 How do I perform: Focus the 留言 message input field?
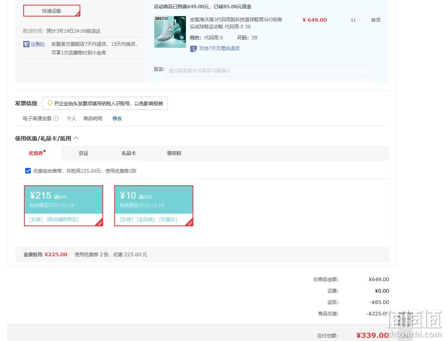[267, 71]
